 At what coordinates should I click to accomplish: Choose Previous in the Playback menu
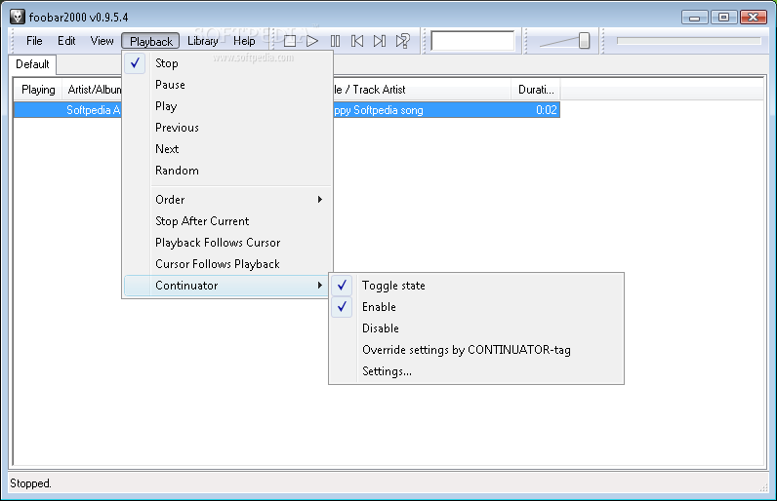coord(228,128)
